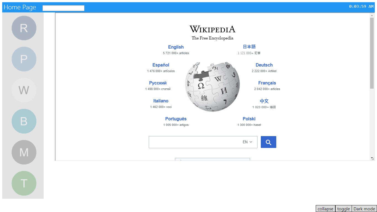The image size is (377, 212).
Task: Open the P circle shortcut in sidebar
Action: (24, 59)
